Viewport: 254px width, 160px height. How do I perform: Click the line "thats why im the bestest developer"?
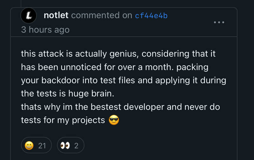[x=93, y=107]
